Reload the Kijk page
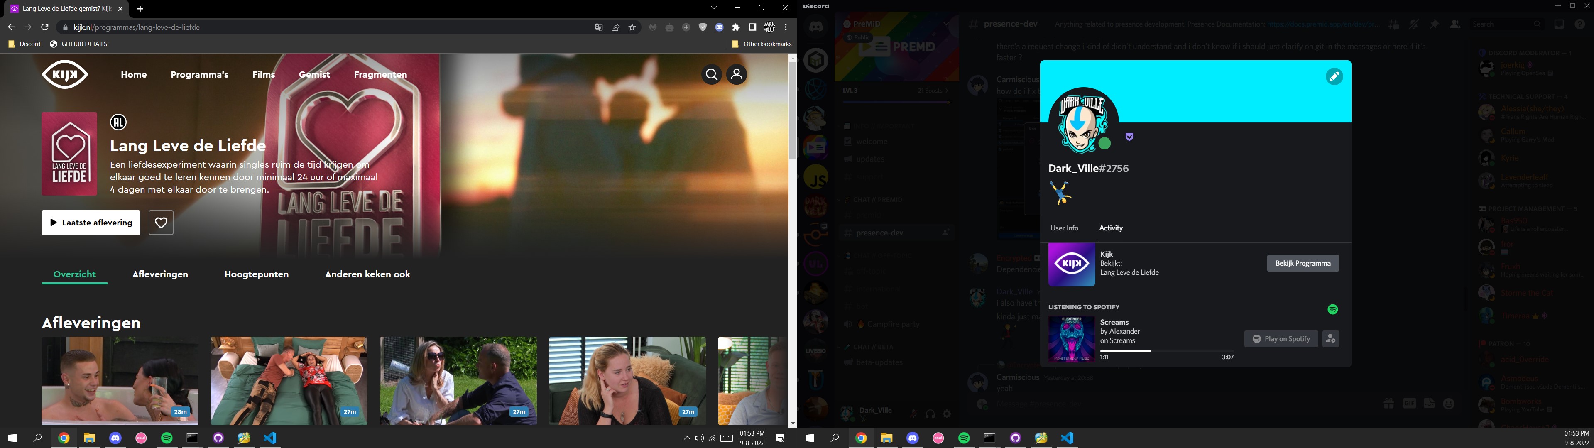The height and width of the screenshot is (448, 1594). [x=44, y=27]
